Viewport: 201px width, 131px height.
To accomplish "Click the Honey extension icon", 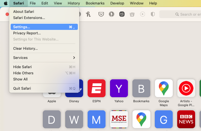I will pyautogui.click(x=88, y=14).
